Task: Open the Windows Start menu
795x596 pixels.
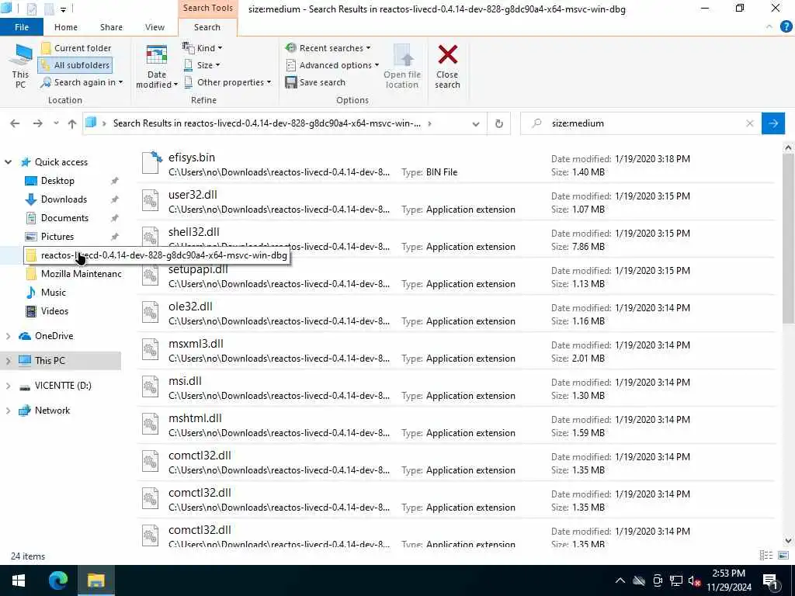Action: coord(19,580)
